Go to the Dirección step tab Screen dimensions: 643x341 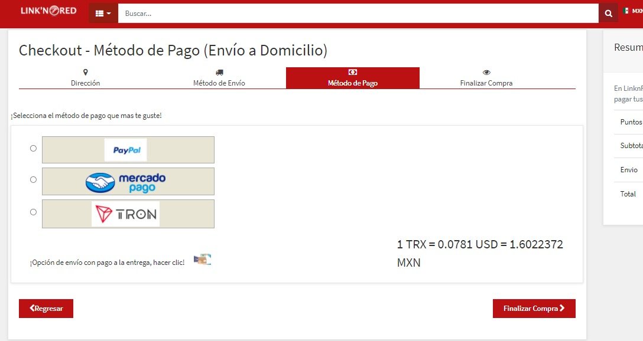(x=85, y=78)
